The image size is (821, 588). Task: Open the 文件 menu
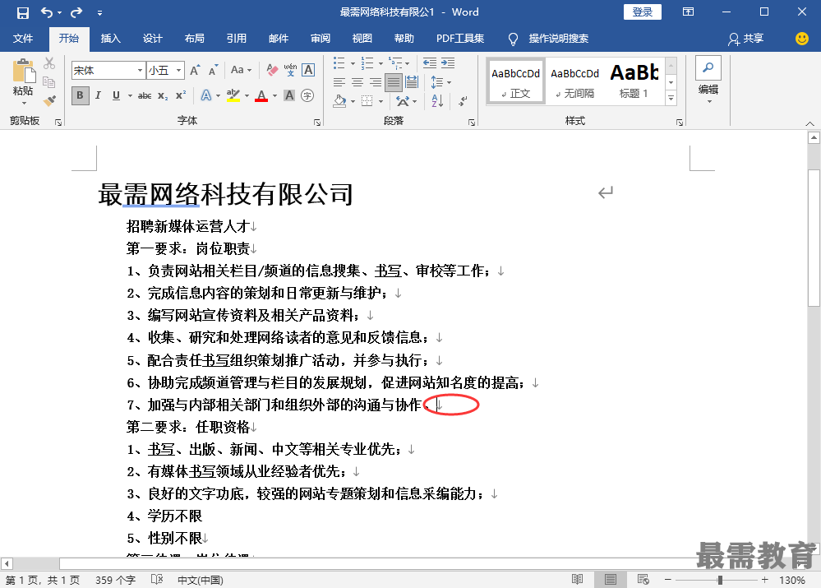(23, 39)
